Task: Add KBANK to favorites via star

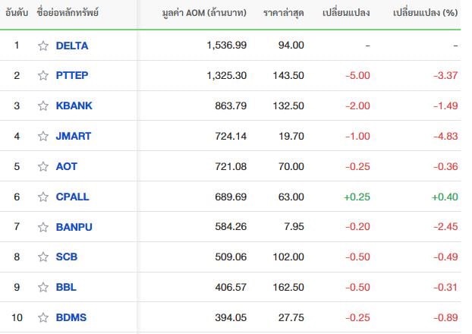Action: pos(43,106)
